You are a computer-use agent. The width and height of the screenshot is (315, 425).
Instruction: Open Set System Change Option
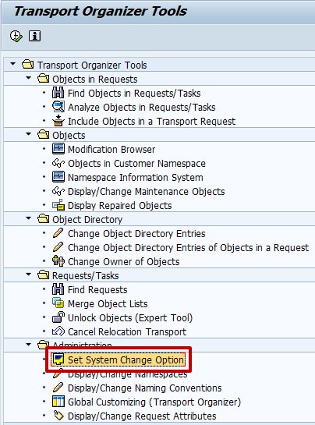(126, 360)
